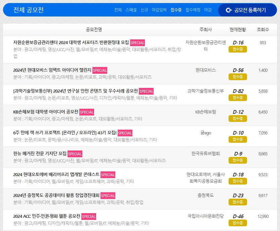The image size is (280, 231).
Task: Click organizer name KB손해보험
Action: 206,112
